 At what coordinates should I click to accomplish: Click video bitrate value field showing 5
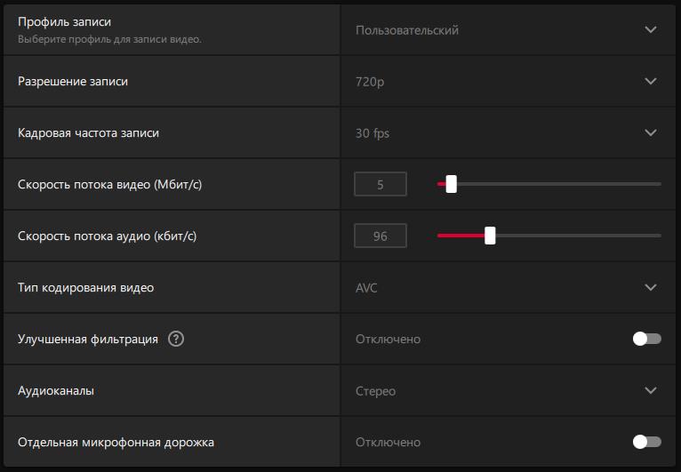click(x=381, y=184)
